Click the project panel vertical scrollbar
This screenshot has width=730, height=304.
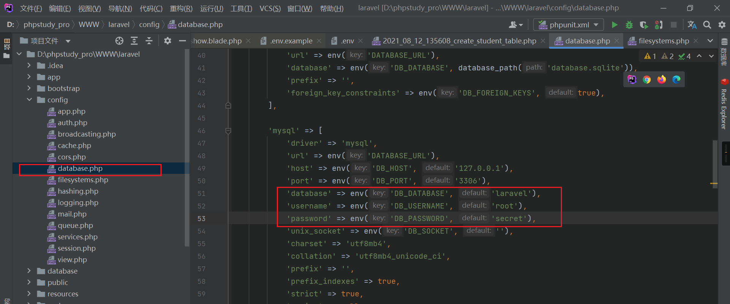187,148
